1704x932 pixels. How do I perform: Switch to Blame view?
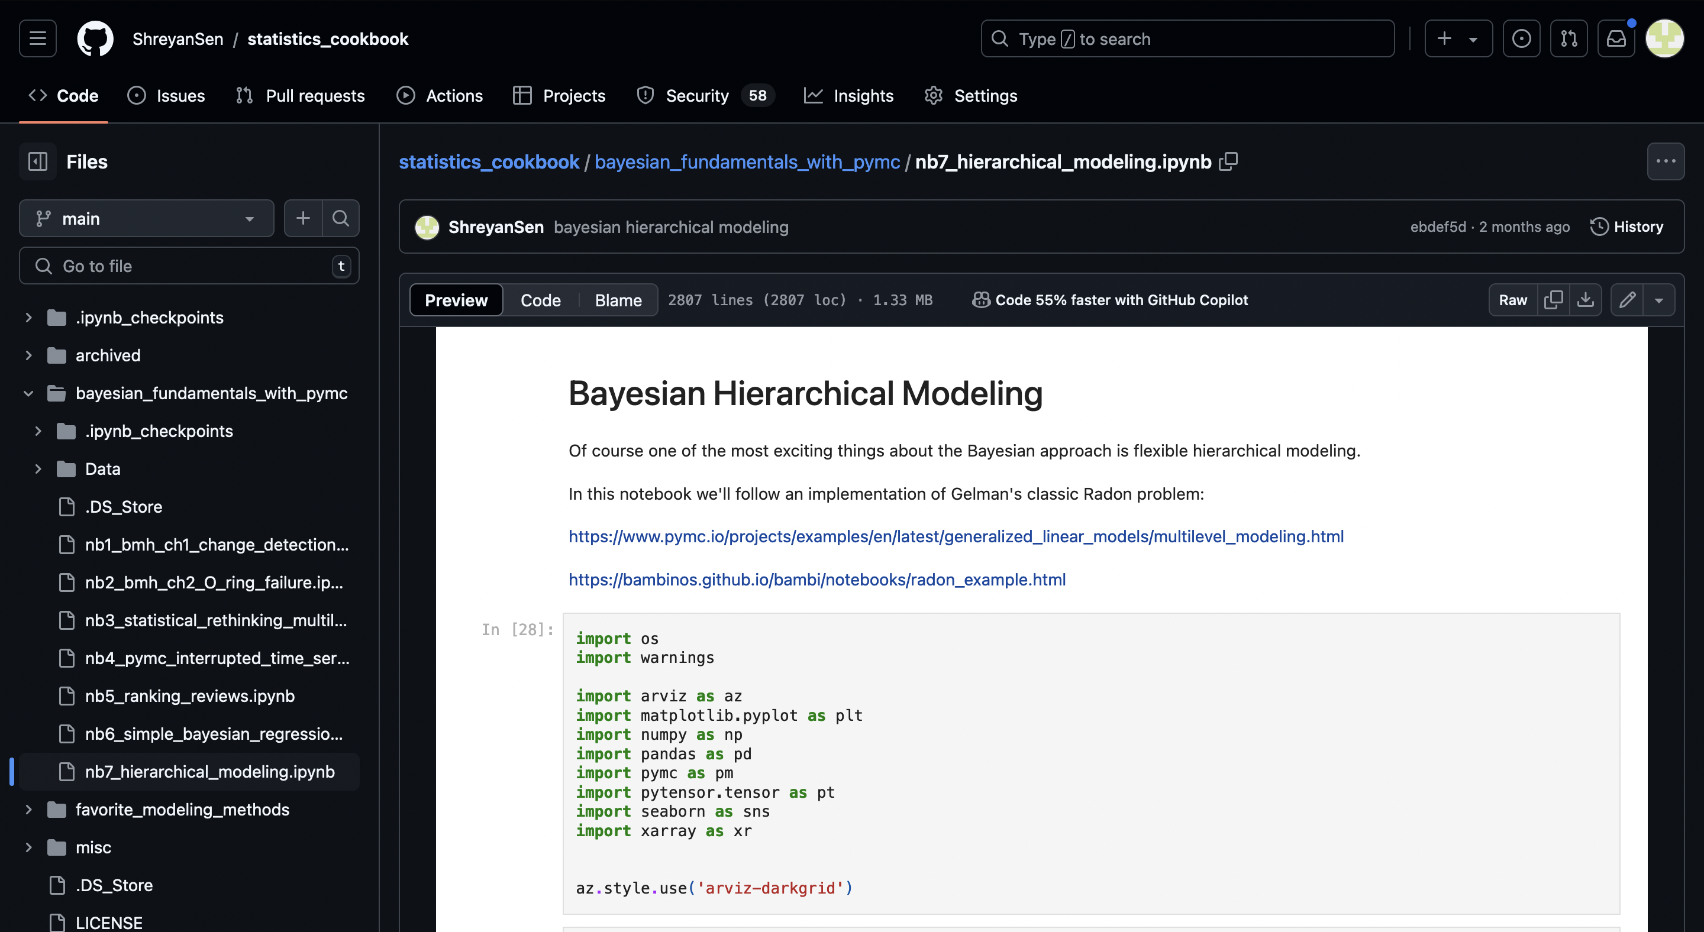point(618,300)
